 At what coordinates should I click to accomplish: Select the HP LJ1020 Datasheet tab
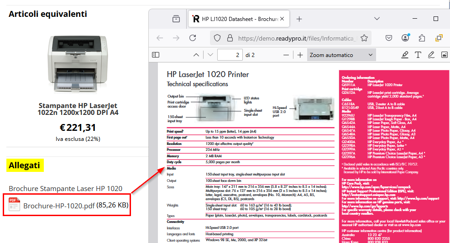click(239, 19)
